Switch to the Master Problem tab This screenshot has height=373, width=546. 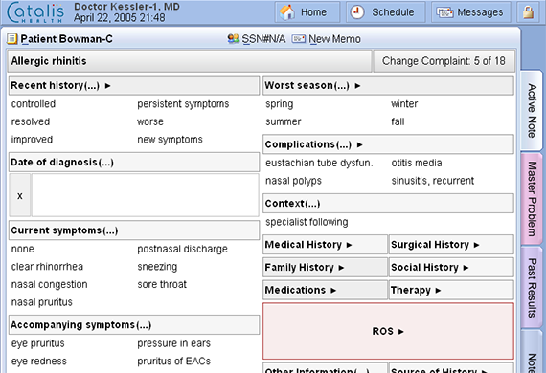[532, 199]
